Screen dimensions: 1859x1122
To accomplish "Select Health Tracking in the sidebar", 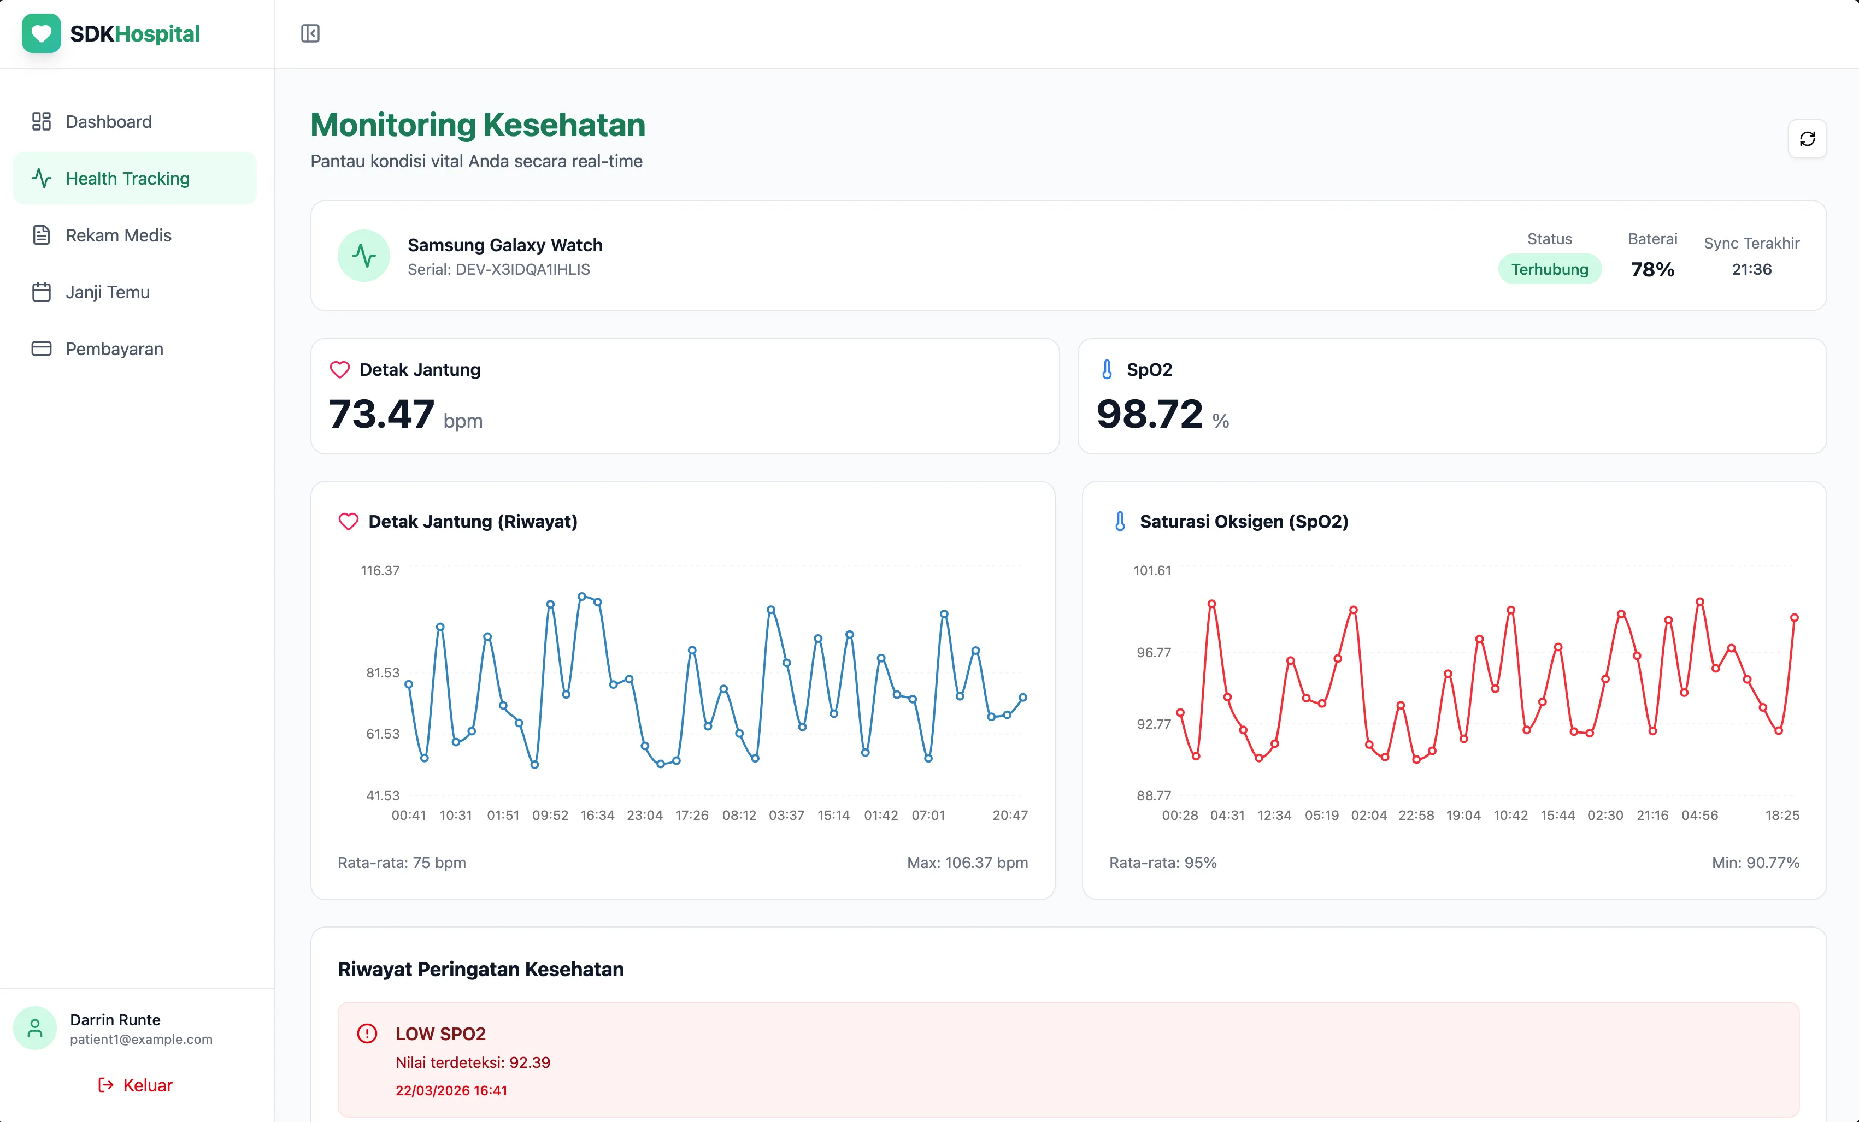I will (127, 178).
